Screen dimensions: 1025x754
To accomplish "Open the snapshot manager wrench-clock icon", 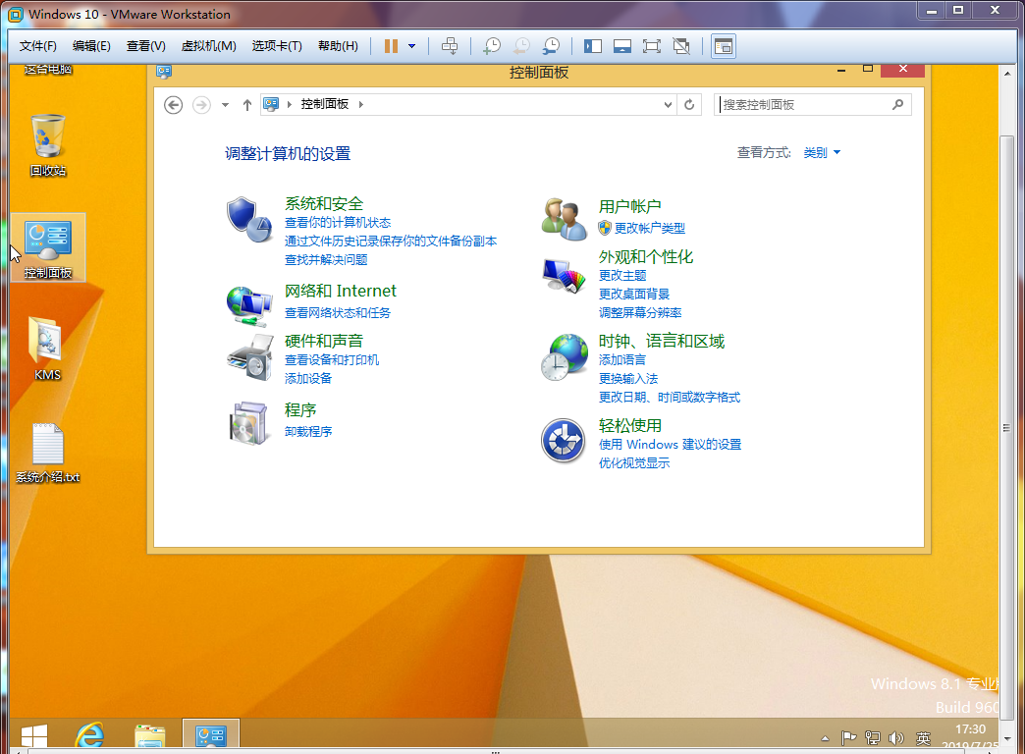I will pyautogui.click(x=552, y=46).
